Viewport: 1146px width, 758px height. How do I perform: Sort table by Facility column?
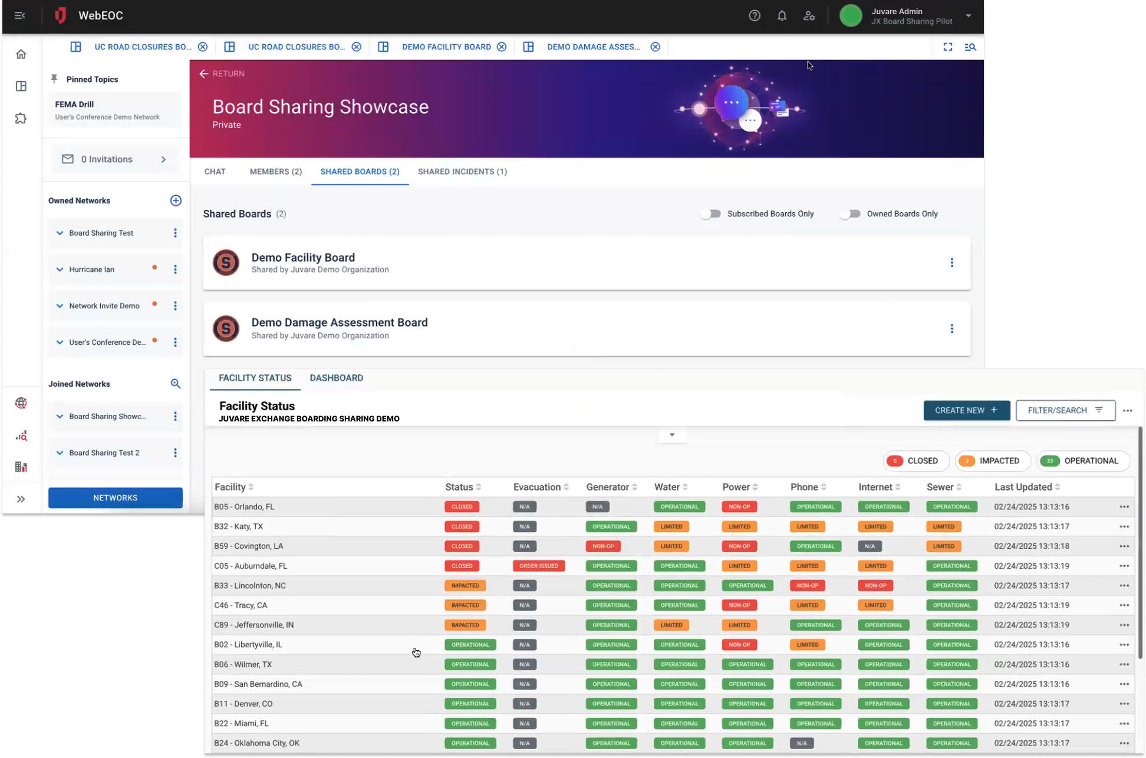[235, 487]
